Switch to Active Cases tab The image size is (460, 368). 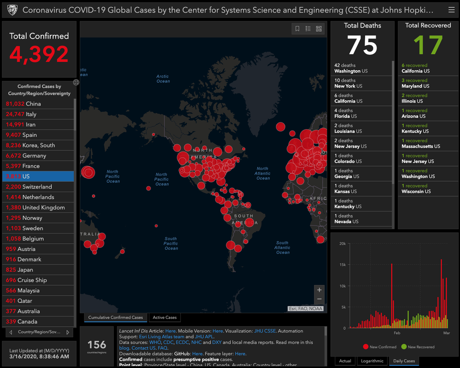165,317
